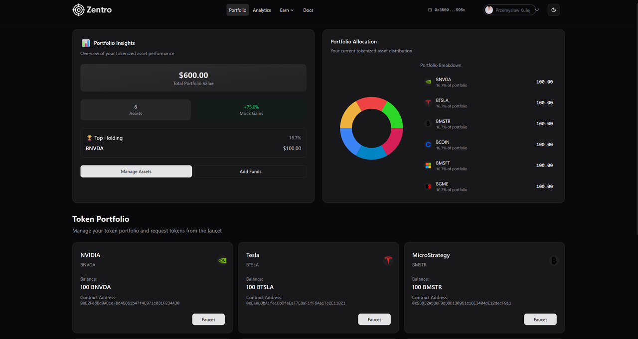Toggle dark mode with the moon button
The height and width of the screenshot is (339, 638).
tap(553, 9)
